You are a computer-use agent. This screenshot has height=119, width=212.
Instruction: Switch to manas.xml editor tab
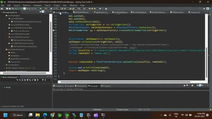[194, 12]
